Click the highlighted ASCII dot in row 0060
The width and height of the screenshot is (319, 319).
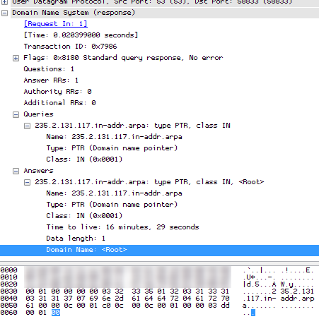[x=253, y=313]
